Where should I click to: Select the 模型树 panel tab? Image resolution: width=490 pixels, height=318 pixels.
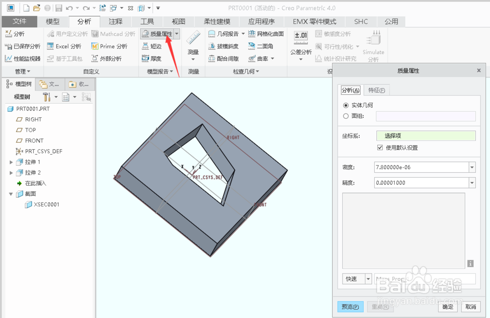(20, 84)
